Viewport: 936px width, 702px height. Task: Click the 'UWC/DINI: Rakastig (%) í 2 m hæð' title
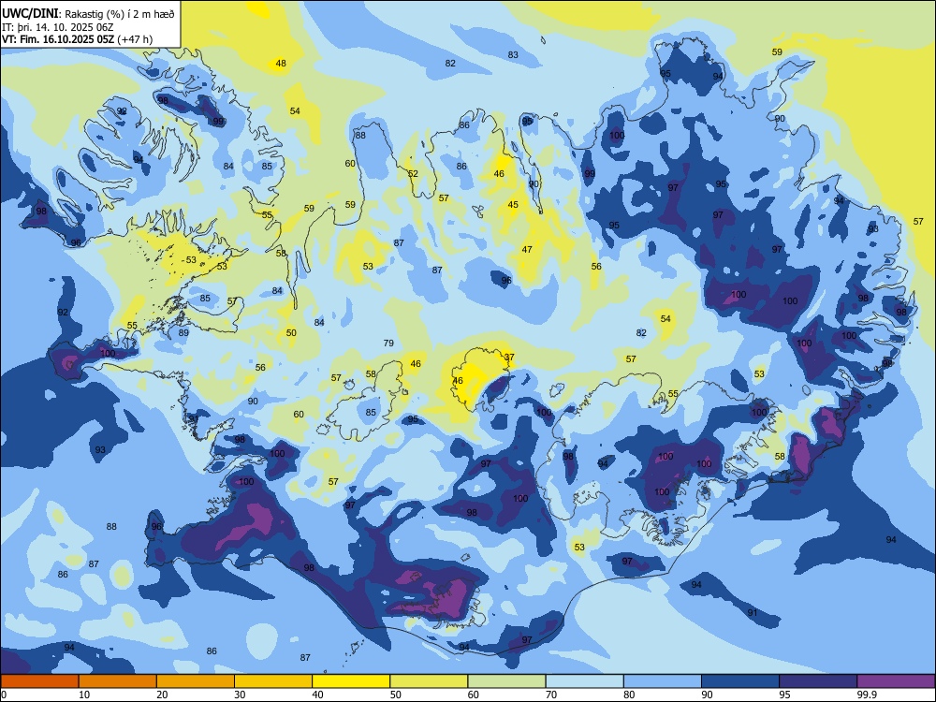pyautogui.click(x=88, y=14)
